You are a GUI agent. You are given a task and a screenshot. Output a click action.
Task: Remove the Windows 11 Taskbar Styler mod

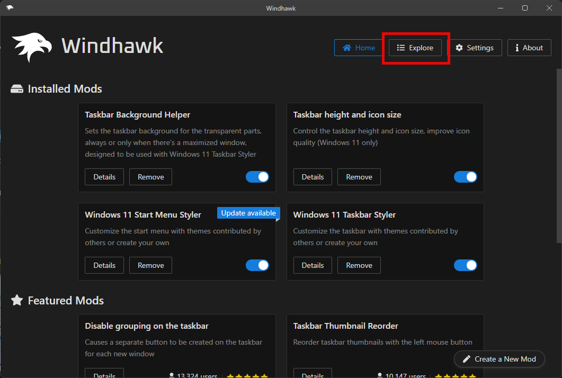click(359, 265)
